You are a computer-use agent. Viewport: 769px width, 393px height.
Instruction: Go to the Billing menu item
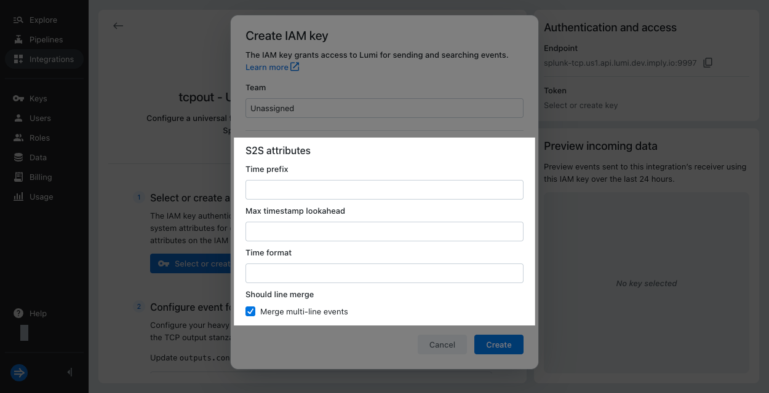(x=18, y=177)
